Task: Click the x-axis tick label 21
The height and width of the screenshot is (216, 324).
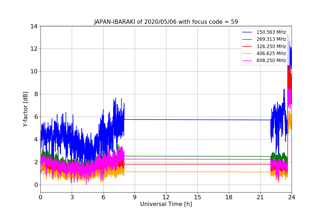Action: pyautogui.click(x=260, y=197)
